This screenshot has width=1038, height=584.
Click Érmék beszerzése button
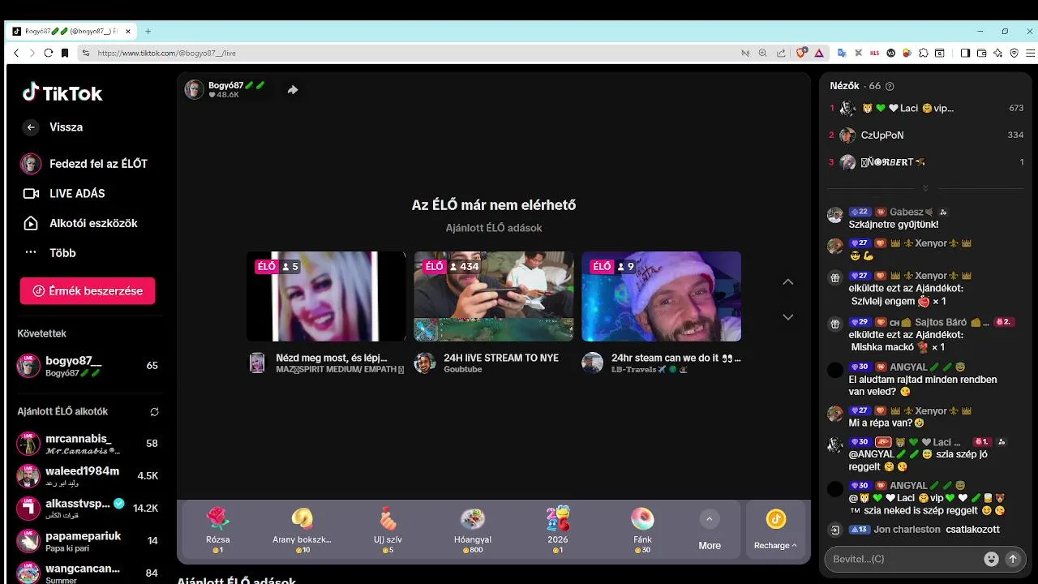coord(88,290)
